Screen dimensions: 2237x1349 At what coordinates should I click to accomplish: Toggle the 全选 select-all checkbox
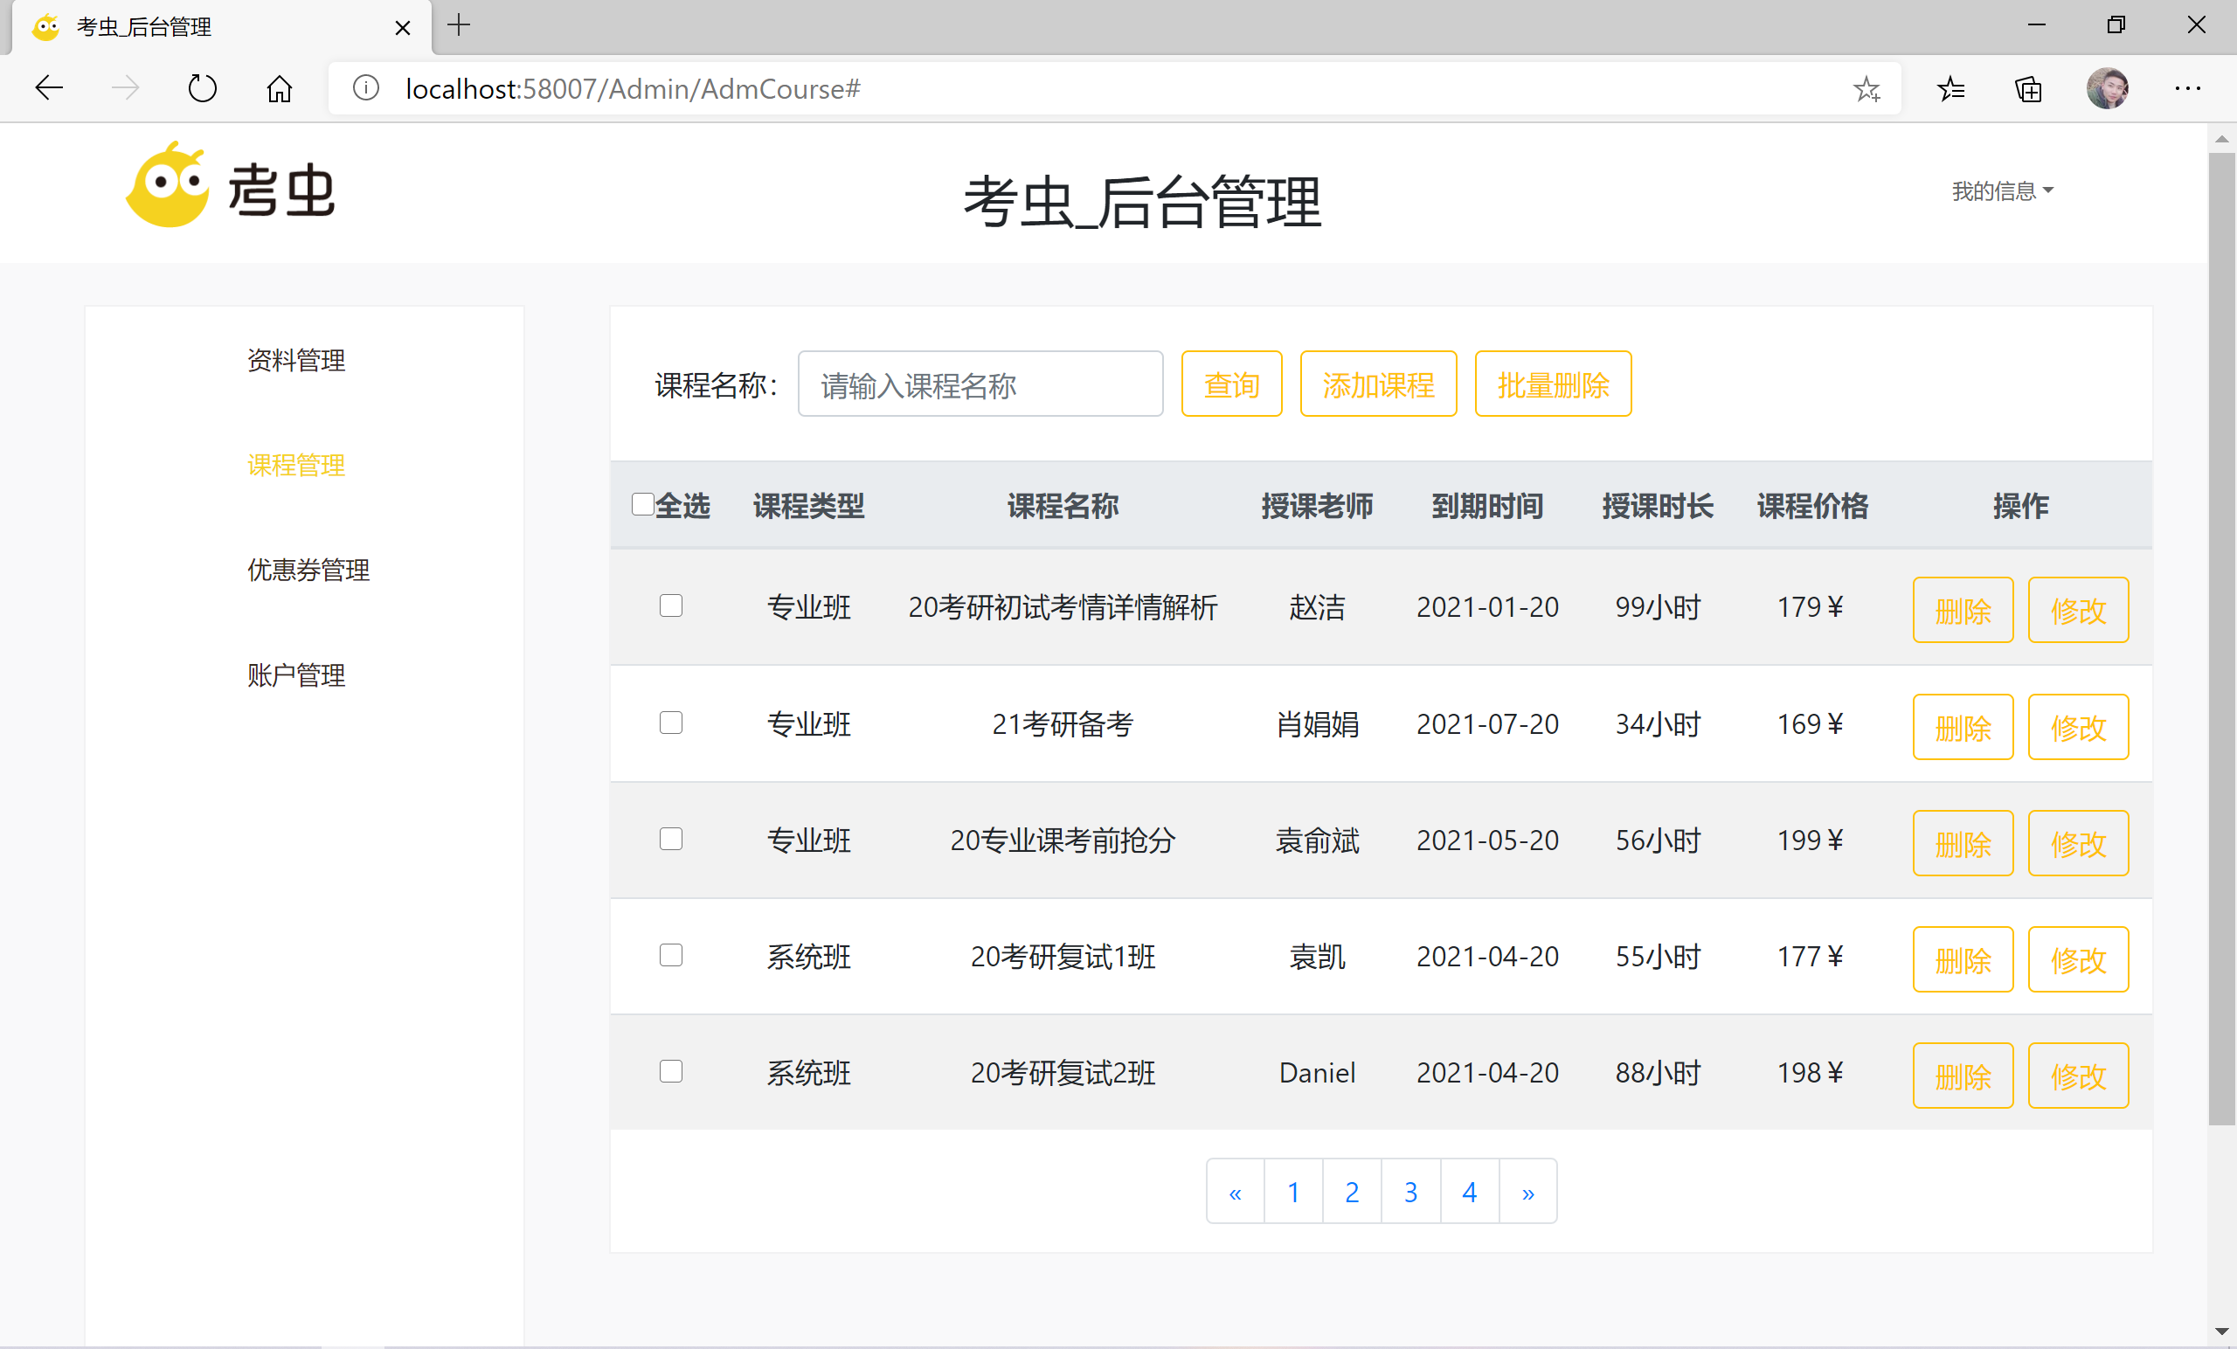[643, 505]
